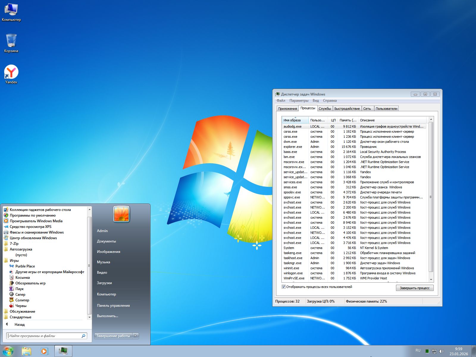Launch Purble Place game from Start menu
The image size is (476, 357).
(x=25, y=266)
